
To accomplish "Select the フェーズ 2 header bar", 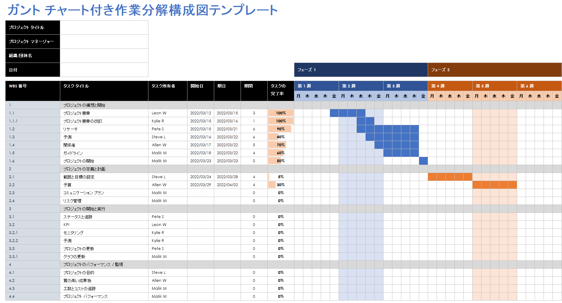I will click(495, 70).
